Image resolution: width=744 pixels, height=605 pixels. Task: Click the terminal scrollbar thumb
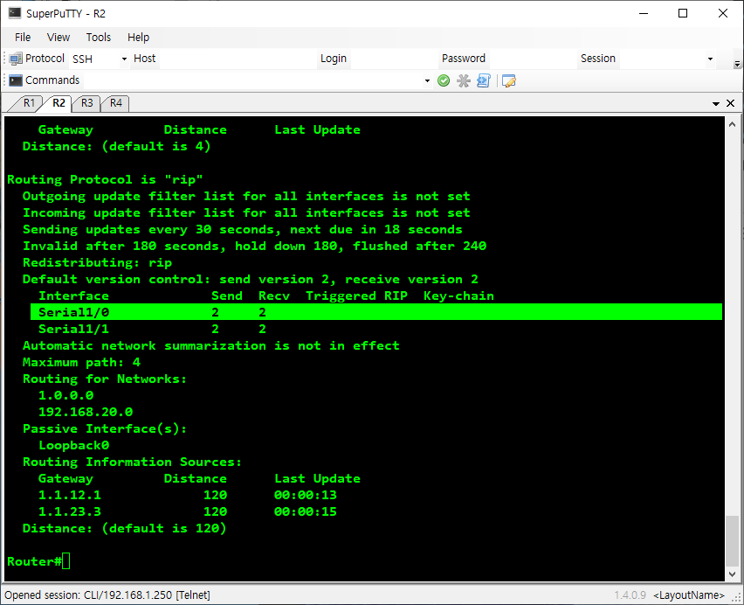pos(732,541)
